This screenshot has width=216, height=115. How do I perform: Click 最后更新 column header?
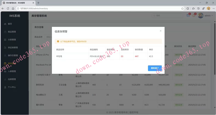coord(192,46)
